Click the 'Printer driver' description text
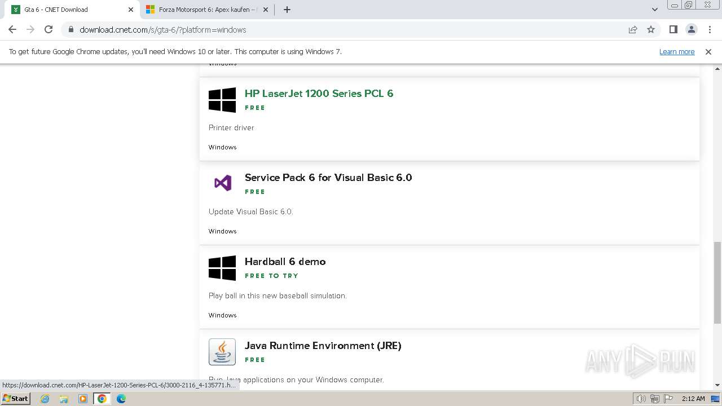Viewport: 722px width, 406px height. (x=231, y=128)
